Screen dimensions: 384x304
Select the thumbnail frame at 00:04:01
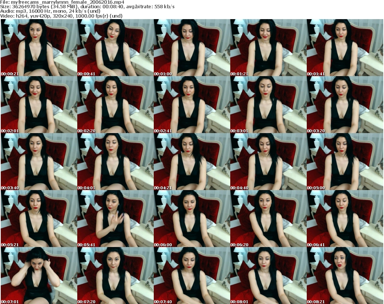[x=115, y=162]
